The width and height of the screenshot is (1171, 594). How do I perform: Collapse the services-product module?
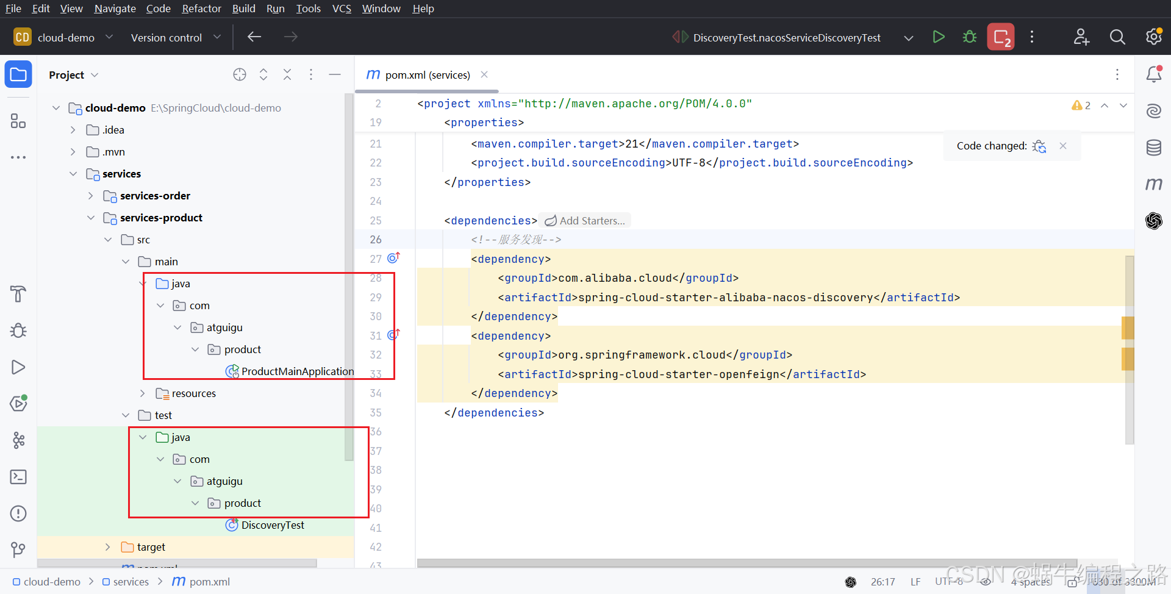tap(91, 218)
